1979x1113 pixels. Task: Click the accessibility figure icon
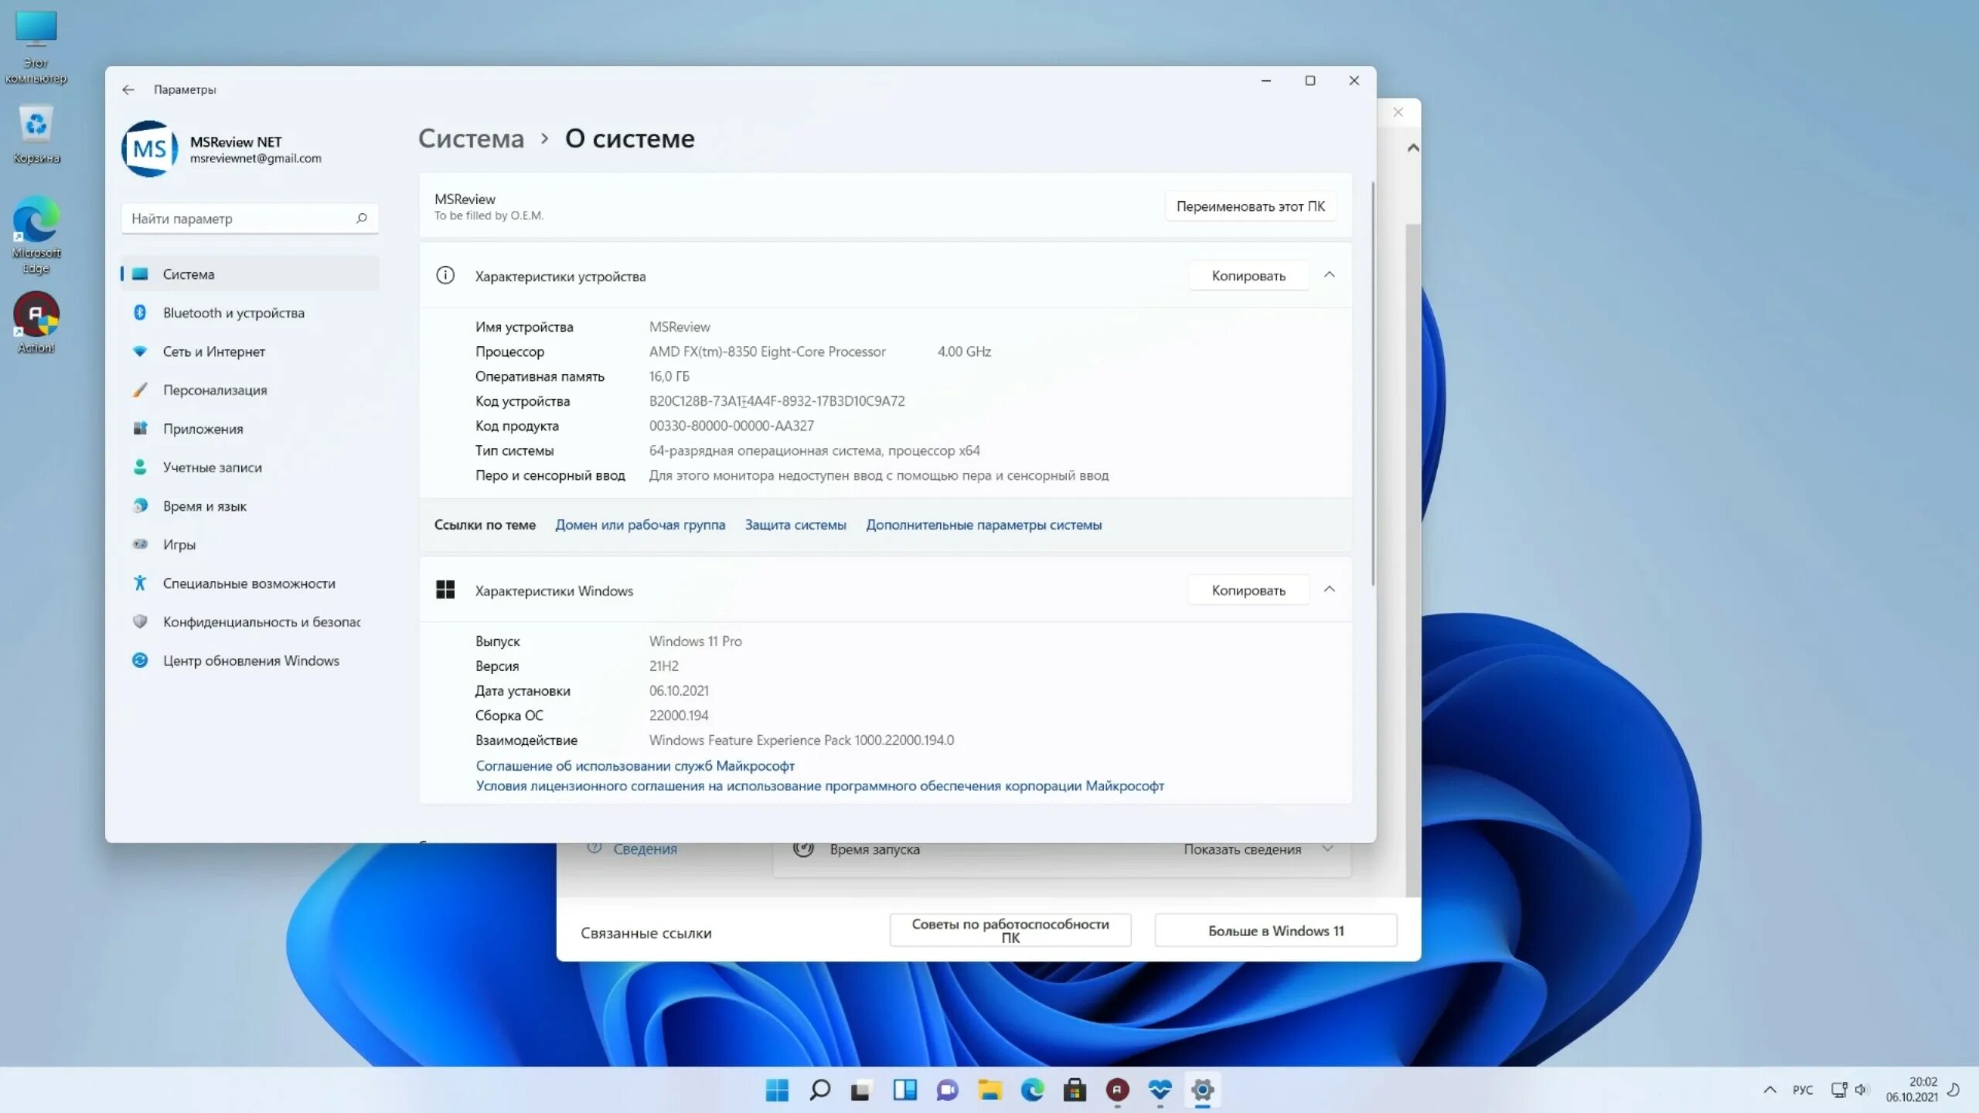tap(140, 583)
